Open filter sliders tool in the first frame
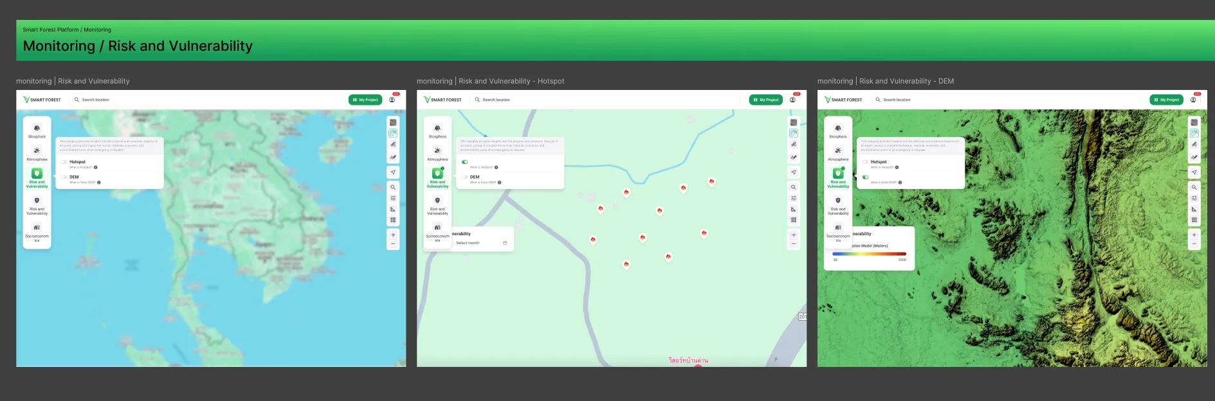Screen dimensions: 1215x401 click(x=393, y=198)
